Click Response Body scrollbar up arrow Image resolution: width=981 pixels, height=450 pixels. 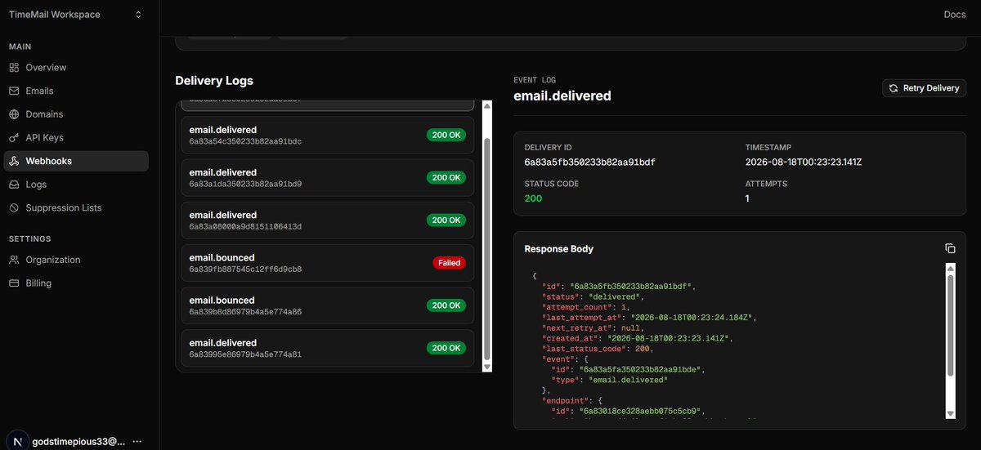(951, 268)
